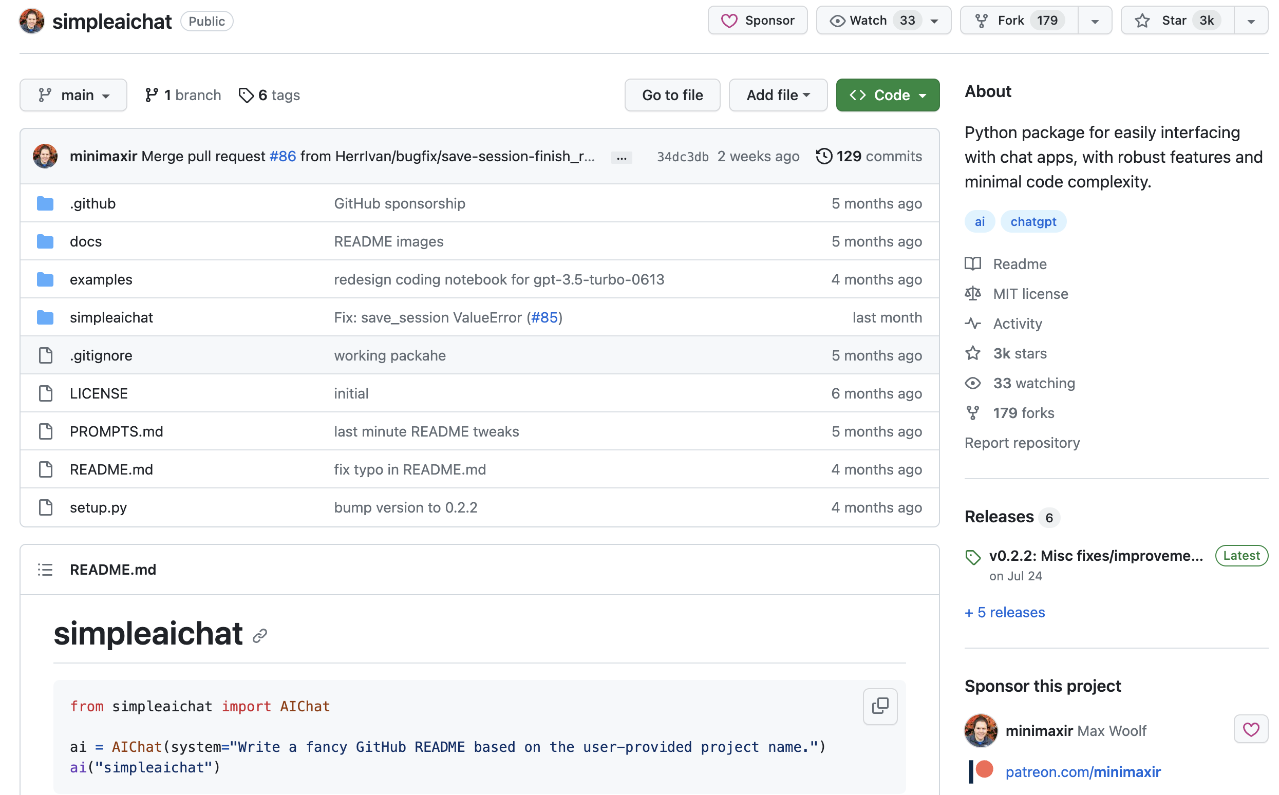Click the Patreon logo icon

pyautogui.click(x=981, y=771)
